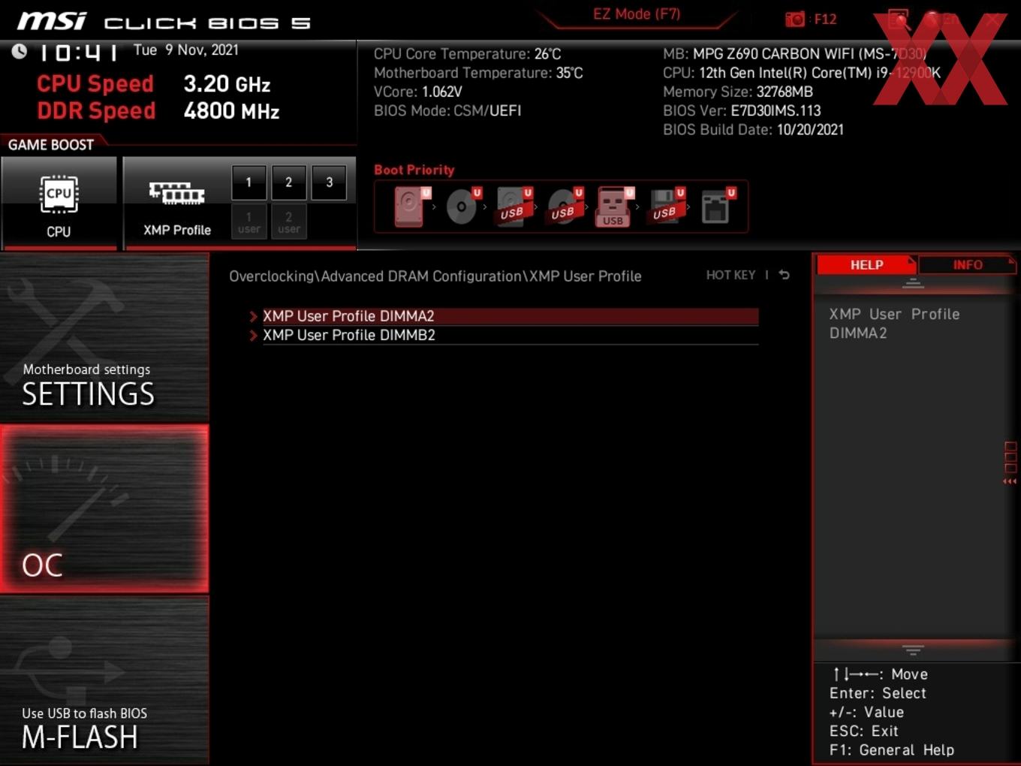Image resolution: width=1021 pixels, height=766 pixels.
Task: Click the ESC: Exit hint
Action: coord(864,731)
